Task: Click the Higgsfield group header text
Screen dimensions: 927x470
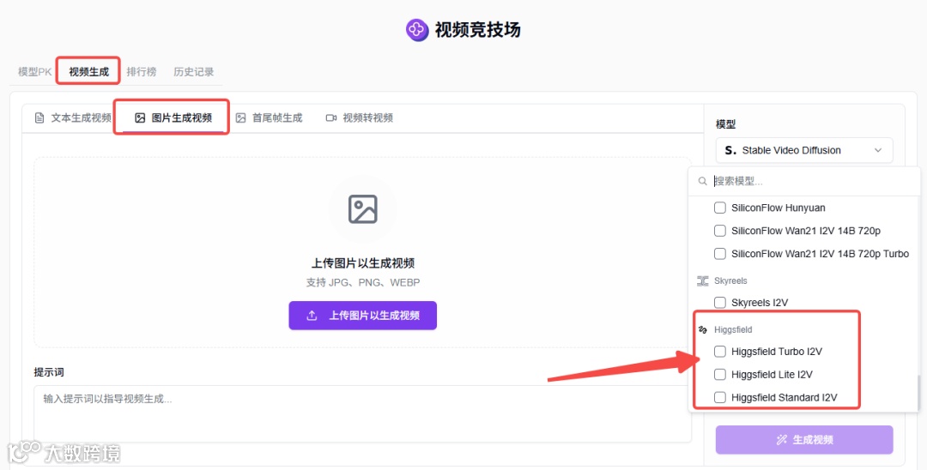Action: (x=733, y=330)
